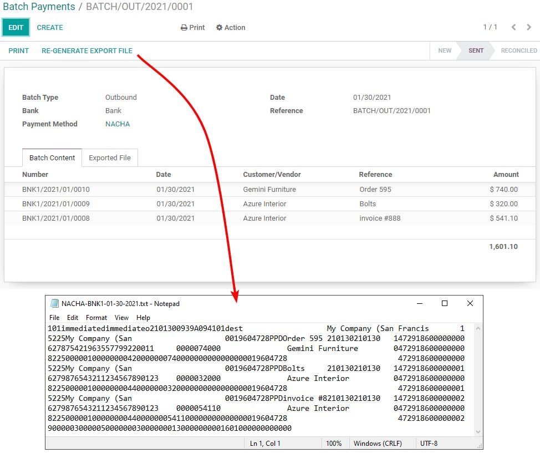Close the Notepad window

[470, 303]
